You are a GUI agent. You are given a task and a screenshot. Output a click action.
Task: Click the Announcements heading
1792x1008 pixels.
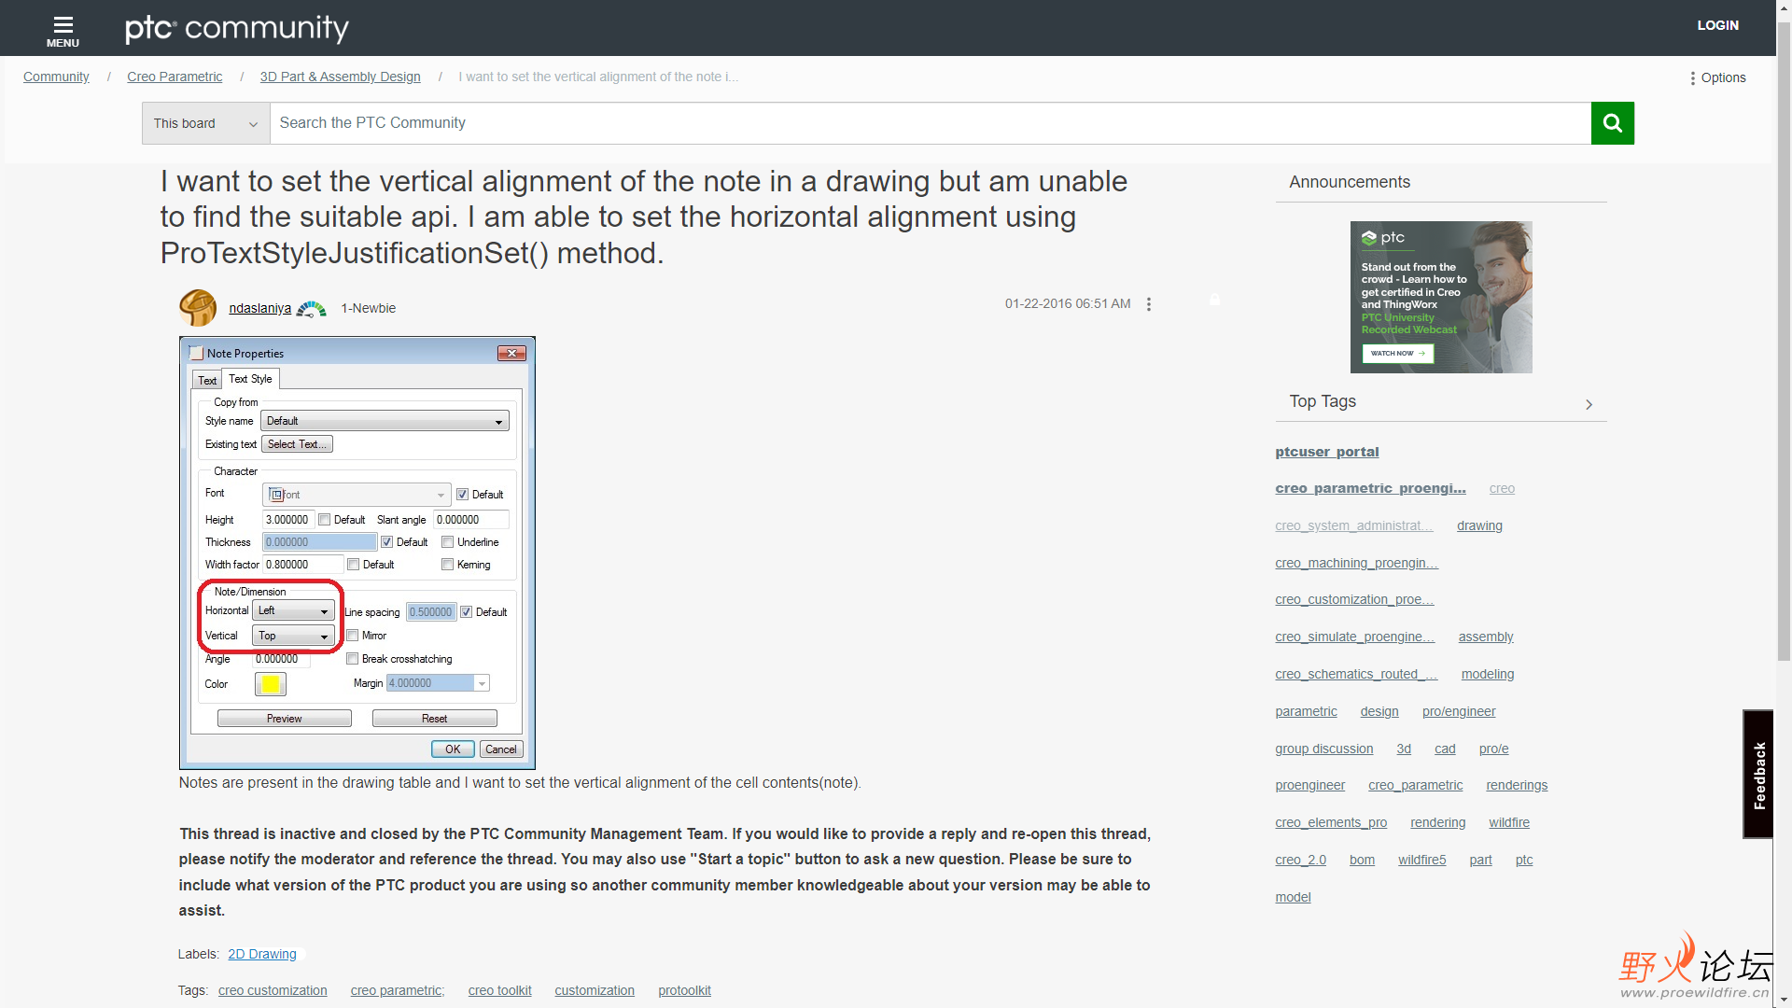1349,182
